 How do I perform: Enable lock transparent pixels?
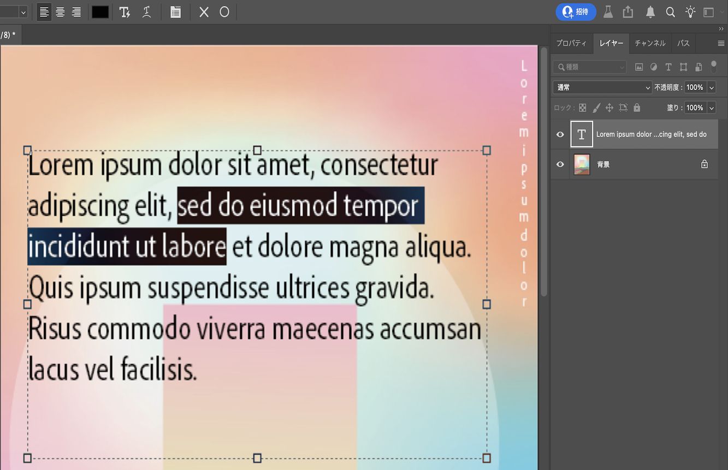pos(583,108)
